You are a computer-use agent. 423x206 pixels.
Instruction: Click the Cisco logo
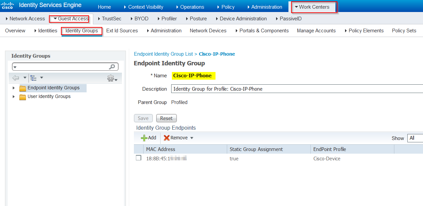(x=7, y=6)
